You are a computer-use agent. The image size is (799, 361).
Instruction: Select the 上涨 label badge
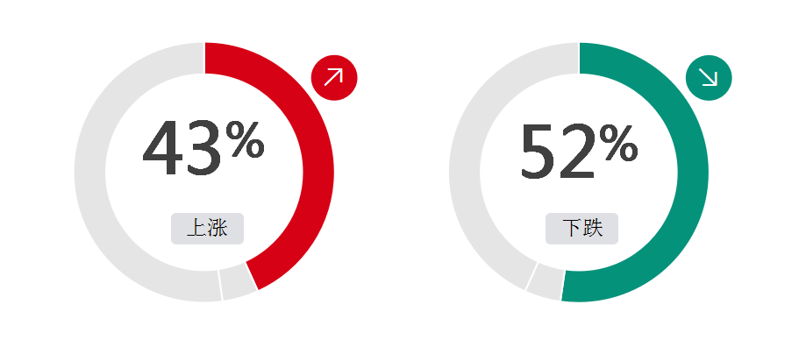click(207, 229)
